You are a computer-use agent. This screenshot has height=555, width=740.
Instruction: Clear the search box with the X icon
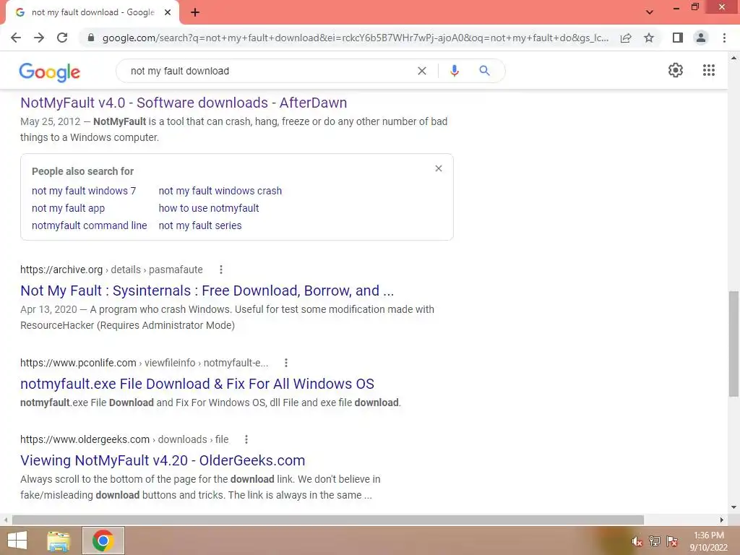[422, 71]
